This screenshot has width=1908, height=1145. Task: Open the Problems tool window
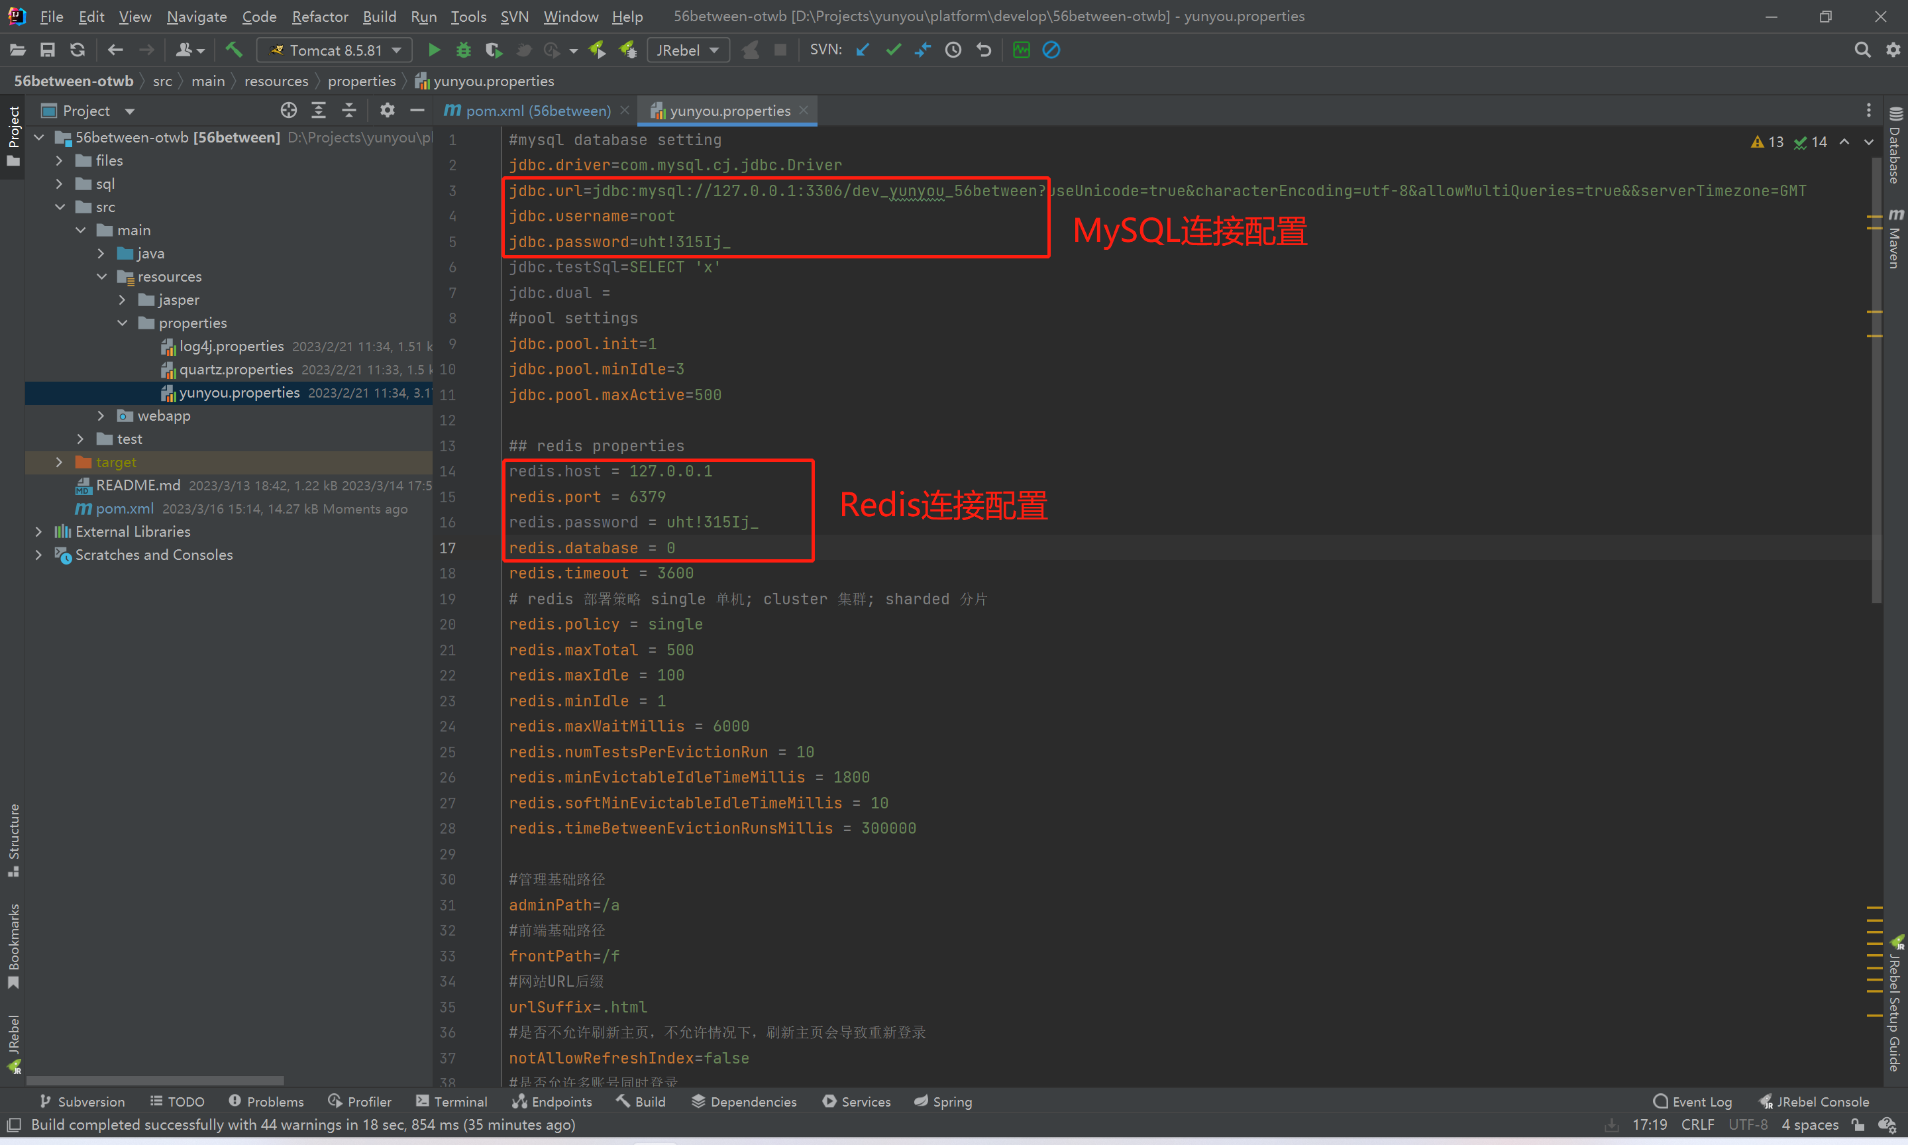click(x=267, y=1102)
